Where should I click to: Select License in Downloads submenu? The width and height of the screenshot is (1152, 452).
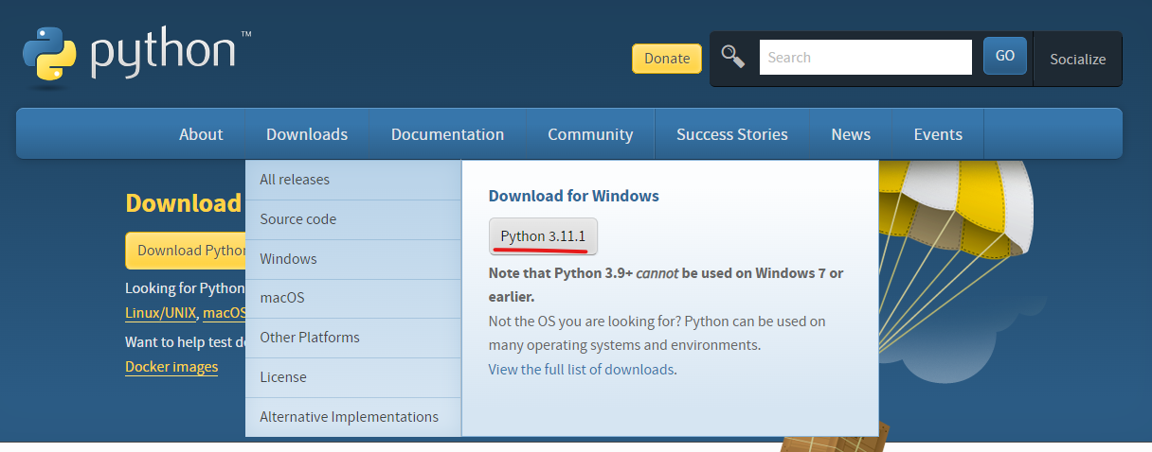pos(353,377)
